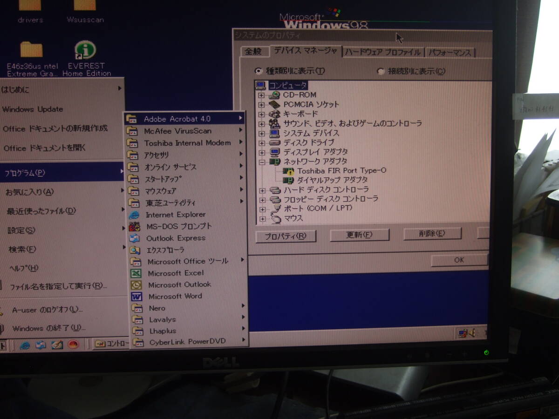Select 接続別に表示 radio button

[x=381, y=71]
